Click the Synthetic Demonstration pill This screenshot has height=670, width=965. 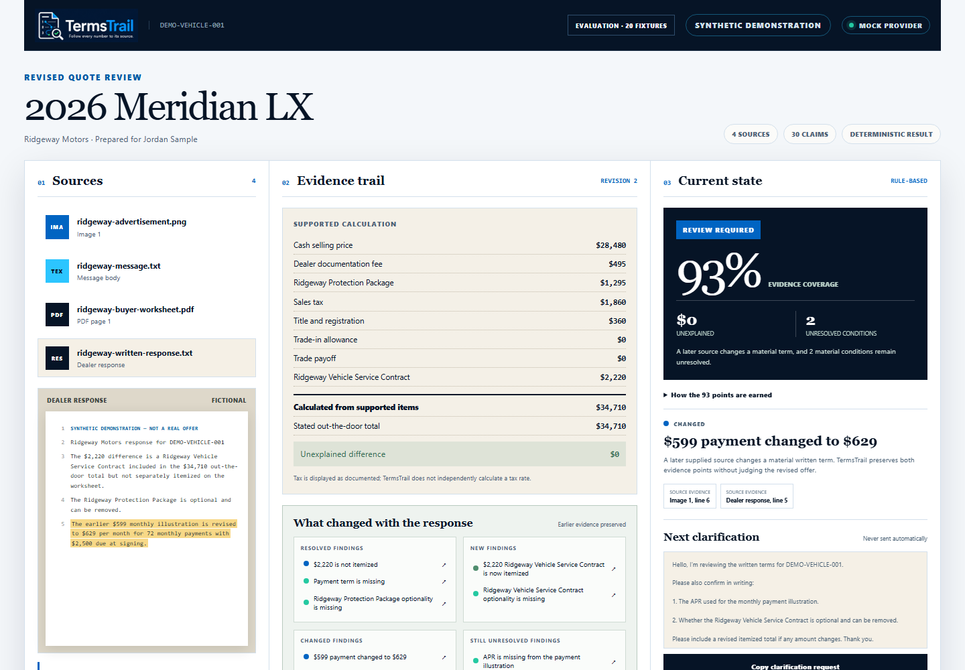click(758, 25)
